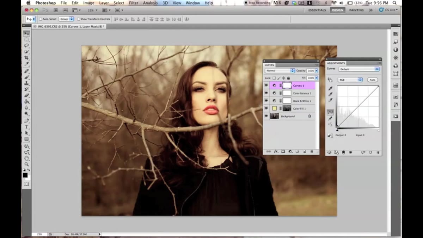Click the foreground color swatch
Viewport: 423px width, 238px height.
(x=25, y=175)
